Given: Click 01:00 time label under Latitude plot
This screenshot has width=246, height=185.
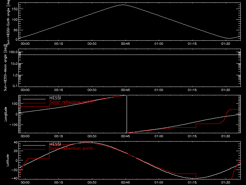Looking at the screenshot, I should tap(159, 183).
